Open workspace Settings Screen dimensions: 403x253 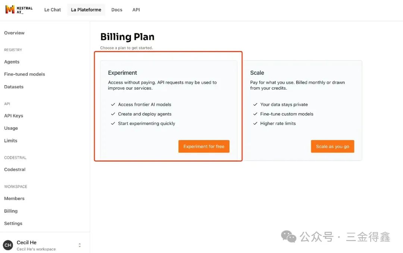(x=13, y=223)
